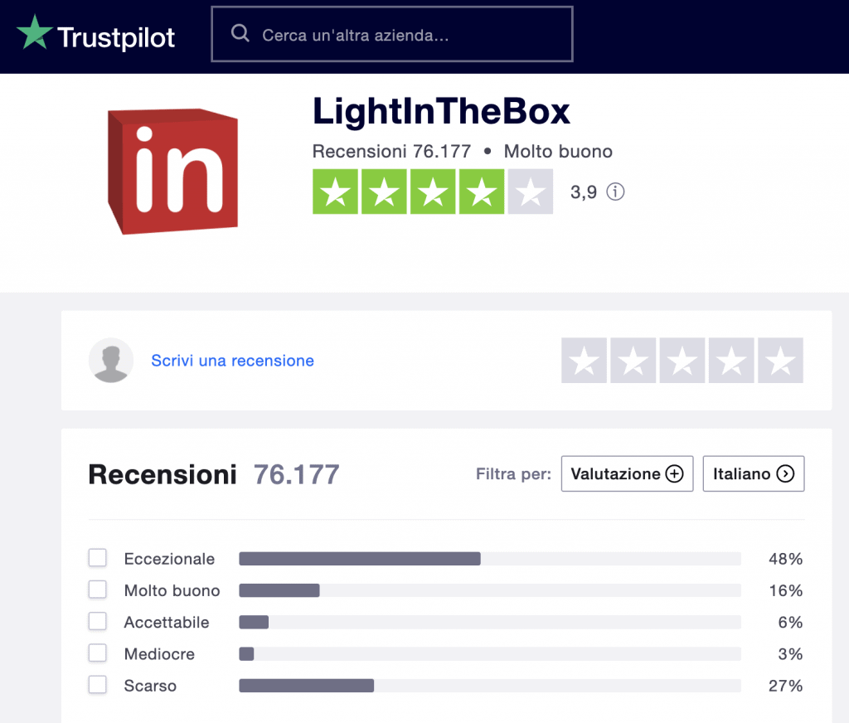Viewport: 849px width, 723px height.
Task: Click the user avatar placeholder icon
Action: pyautogui.click(x=111, y=360)
